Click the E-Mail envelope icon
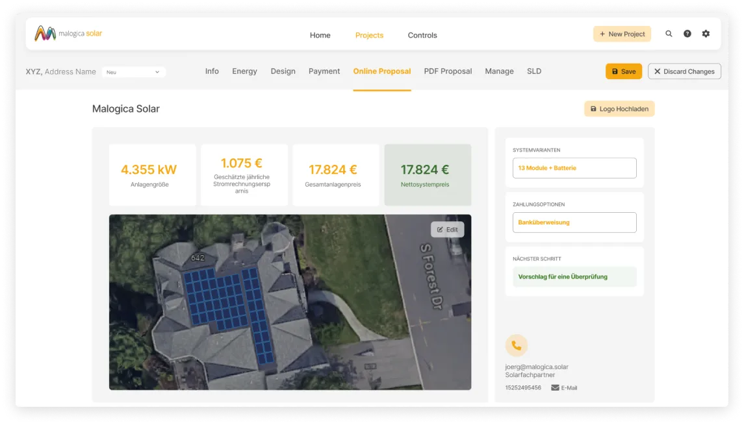 pyautogui.click(x=554, y=387)
